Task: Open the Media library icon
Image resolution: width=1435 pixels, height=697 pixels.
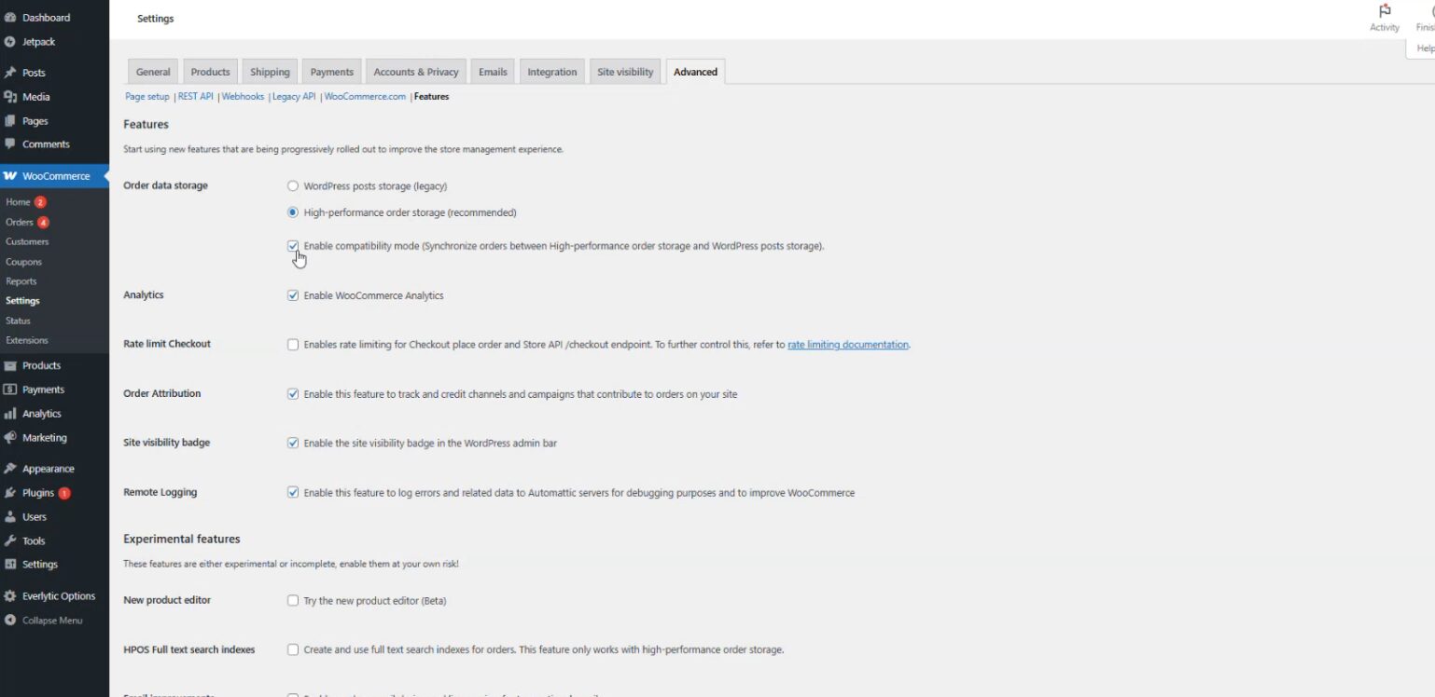Action: point(9,97)
